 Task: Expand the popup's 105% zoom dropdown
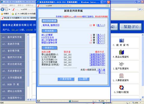107,101
